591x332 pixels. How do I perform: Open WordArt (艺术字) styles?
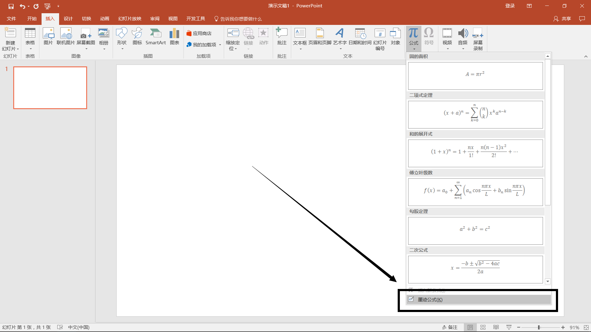coord(340,38)
